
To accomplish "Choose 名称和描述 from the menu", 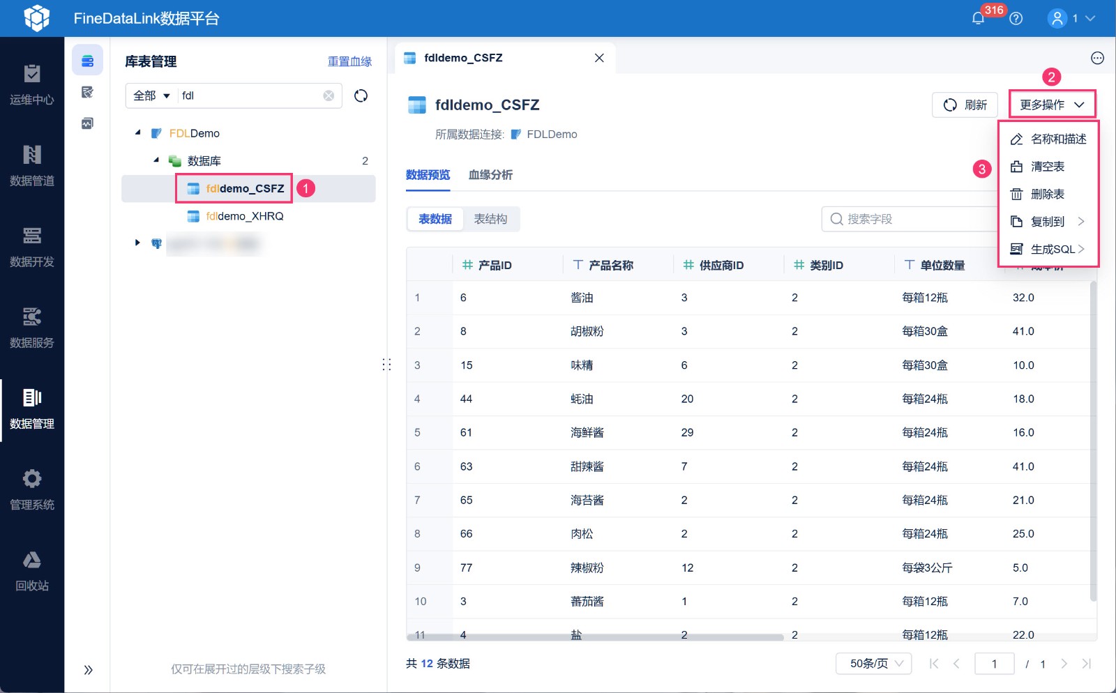I will [x=1048, y=139].
